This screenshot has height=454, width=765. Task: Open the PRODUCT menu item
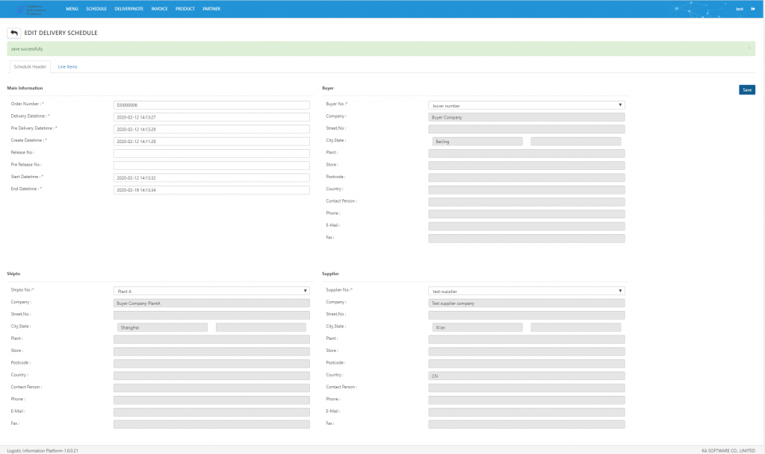(185, 9)
